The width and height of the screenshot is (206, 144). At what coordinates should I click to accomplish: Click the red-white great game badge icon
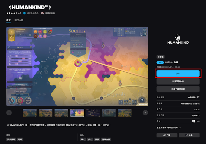pyautogui.click(x=42, y=13)
